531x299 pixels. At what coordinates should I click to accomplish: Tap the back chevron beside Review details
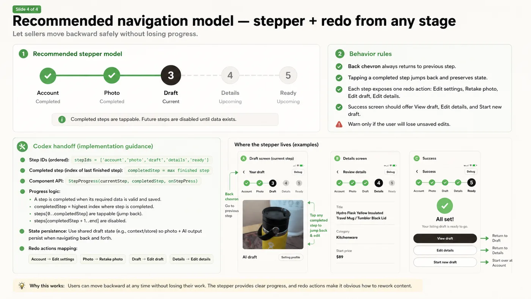(338, 172)
